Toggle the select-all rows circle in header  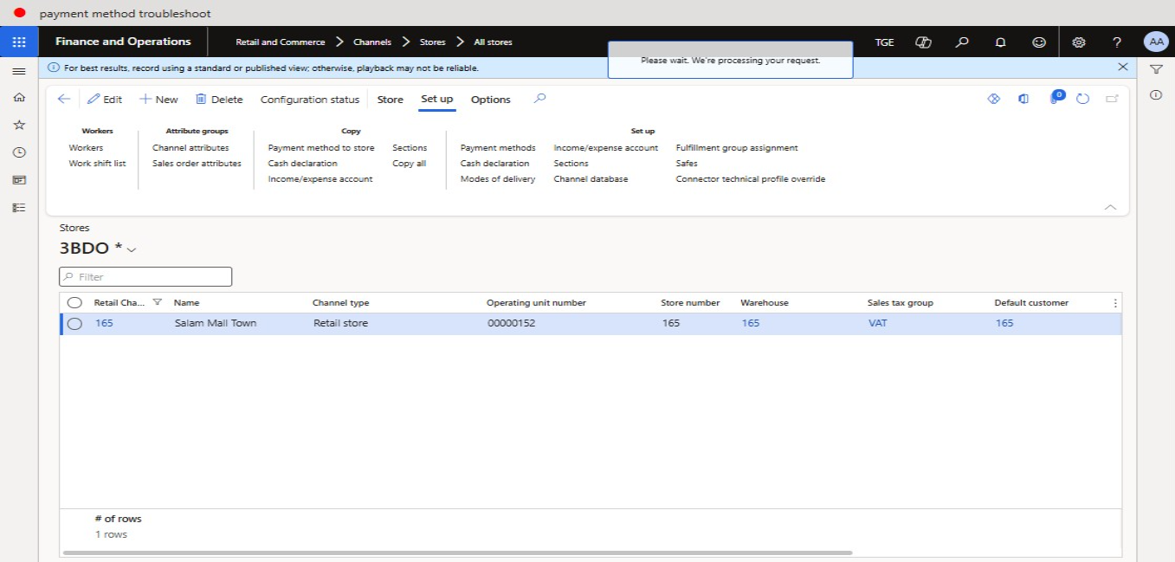(74, 303)
